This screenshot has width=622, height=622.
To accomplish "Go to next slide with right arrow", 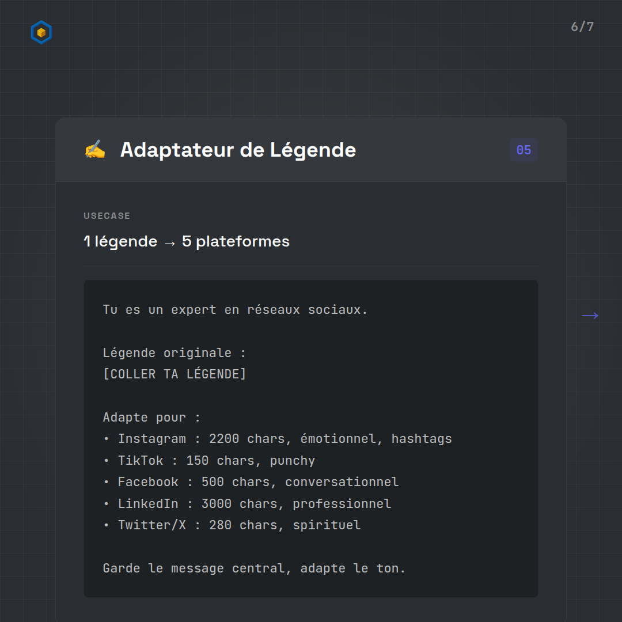I will (x=590, y=316).
